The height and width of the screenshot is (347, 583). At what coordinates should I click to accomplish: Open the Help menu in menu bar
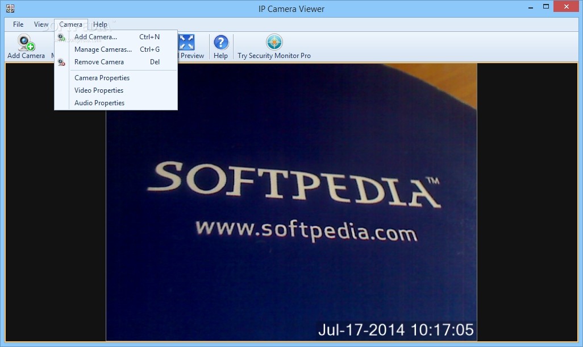tap(100, 24)
